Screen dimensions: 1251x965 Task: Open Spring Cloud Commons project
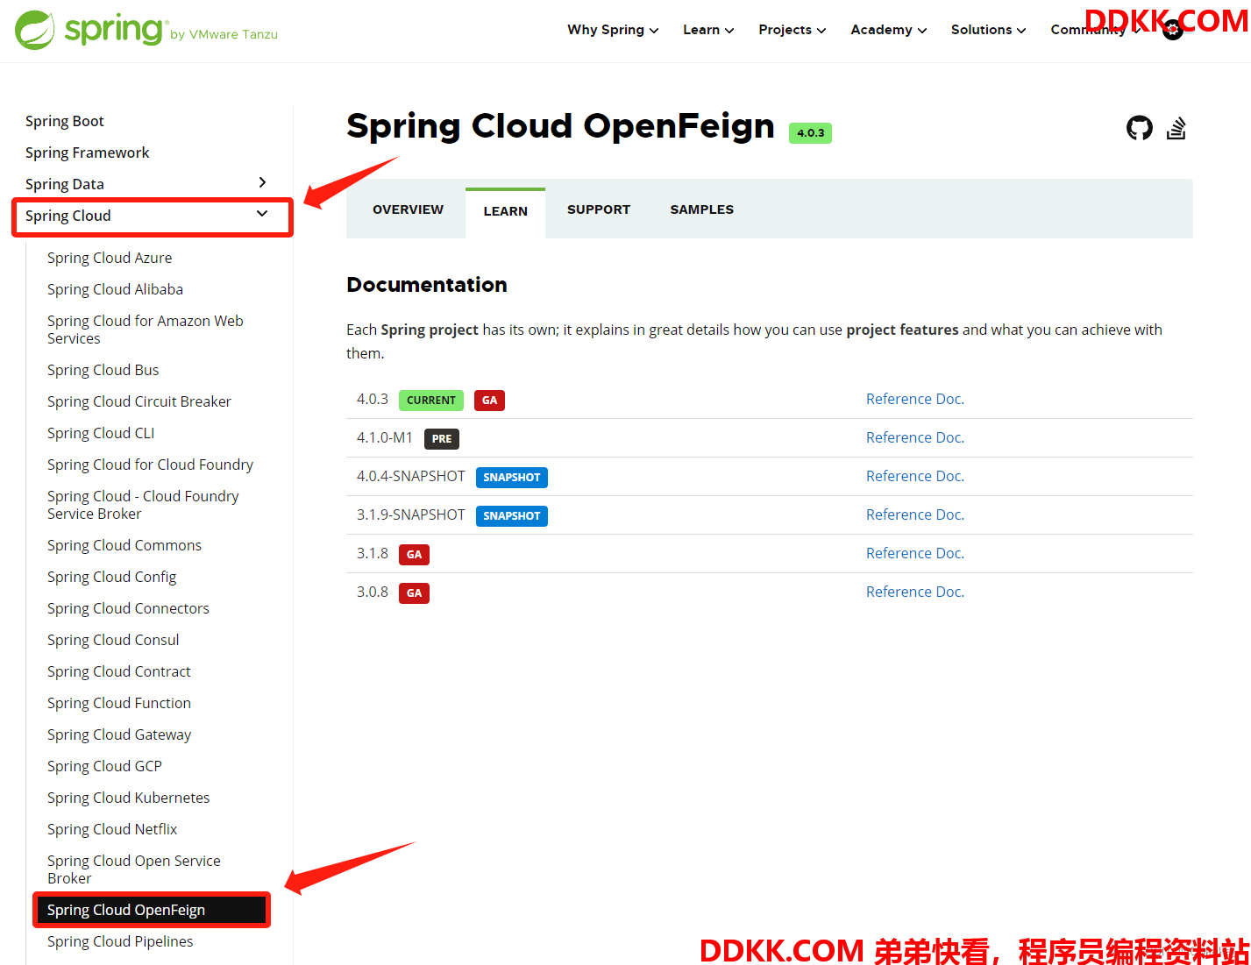(124, 545)
